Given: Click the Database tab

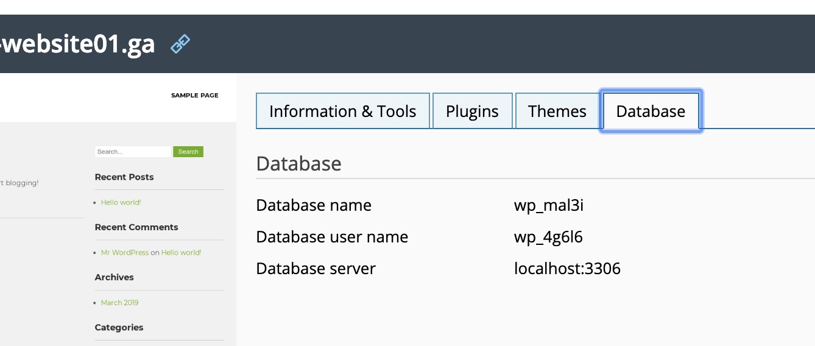Looking at the screenshot, I should (651, 111).
